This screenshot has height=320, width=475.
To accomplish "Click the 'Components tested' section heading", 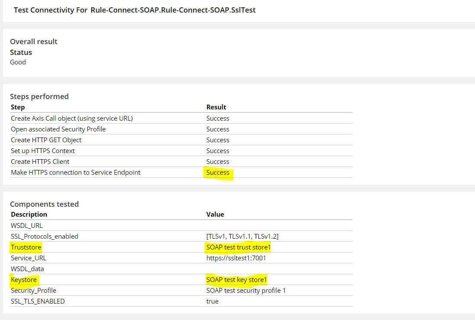I will (44, 204).
